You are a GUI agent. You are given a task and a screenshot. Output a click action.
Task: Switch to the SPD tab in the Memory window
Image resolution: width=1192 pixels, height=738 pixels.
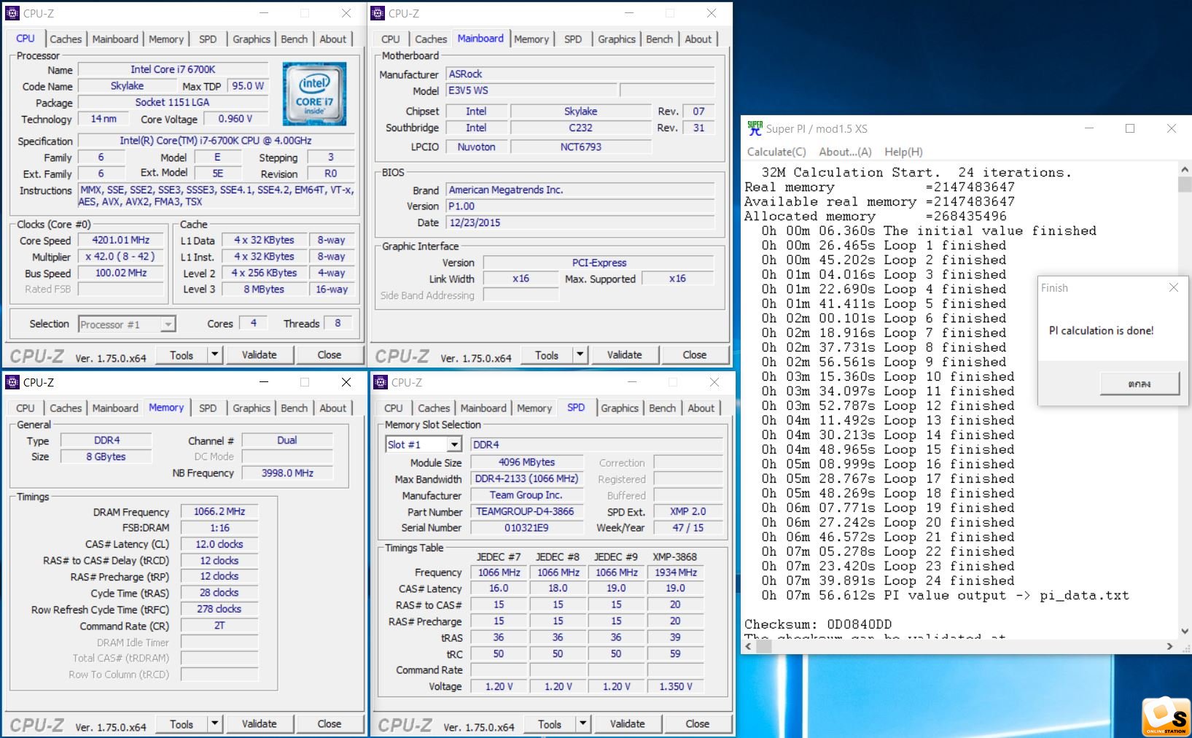tap(208, 408)
